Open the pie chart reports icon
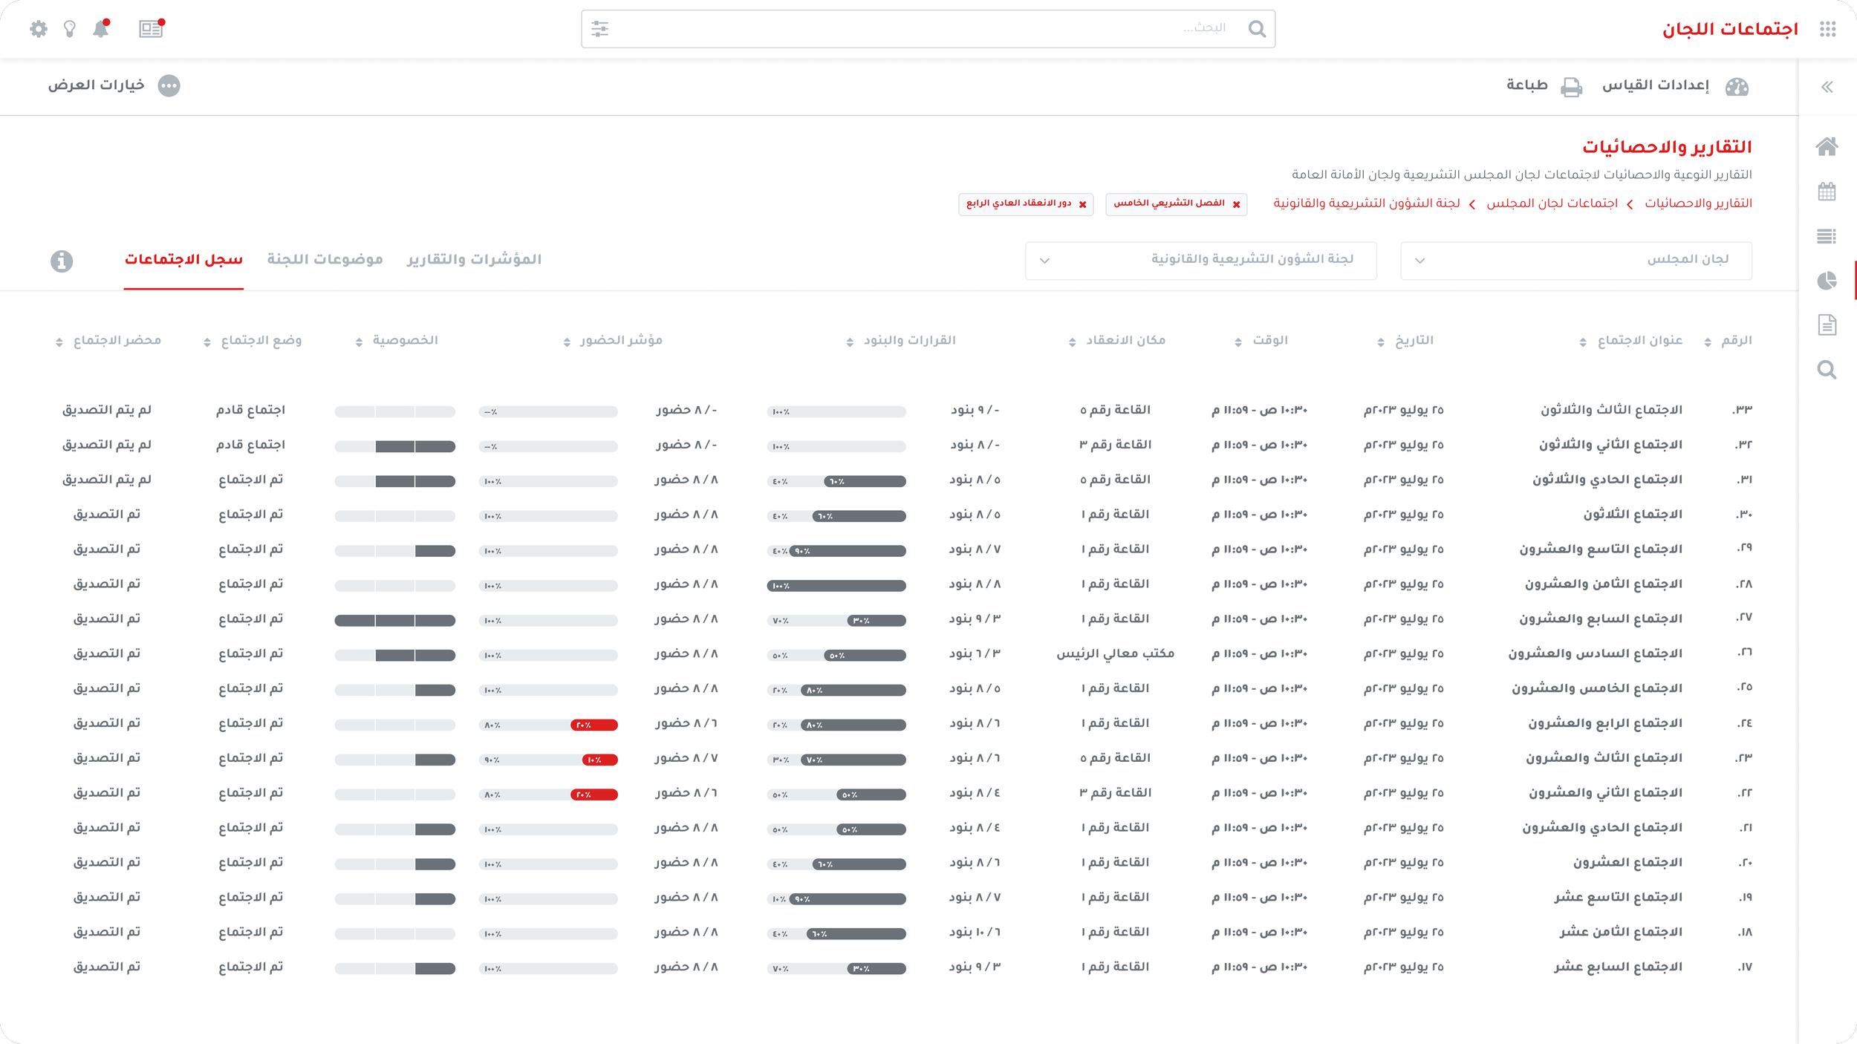 pos(1827,281)
